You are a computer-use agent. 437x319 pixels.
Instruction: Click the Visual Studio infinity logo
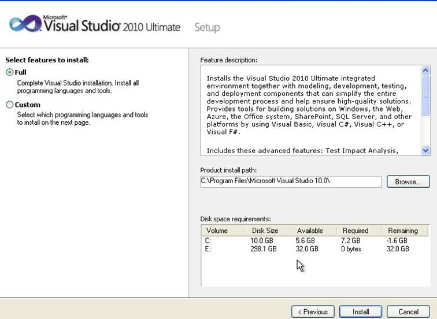point(25,23)
